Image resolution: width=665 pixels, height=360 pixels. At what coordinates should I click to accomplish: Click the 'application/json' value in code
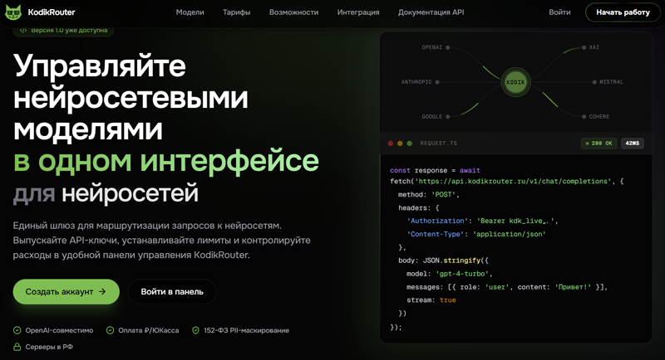[x=509, y=234]
